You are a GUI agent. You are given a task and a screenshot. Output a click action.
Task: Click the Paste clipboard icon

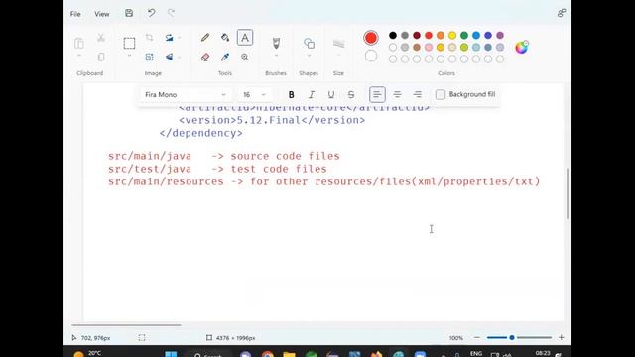point(79,43)
